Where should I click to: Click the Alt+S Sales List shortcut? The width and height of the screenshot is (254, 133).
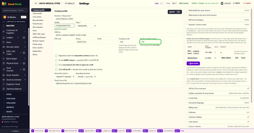coord(149,131)
